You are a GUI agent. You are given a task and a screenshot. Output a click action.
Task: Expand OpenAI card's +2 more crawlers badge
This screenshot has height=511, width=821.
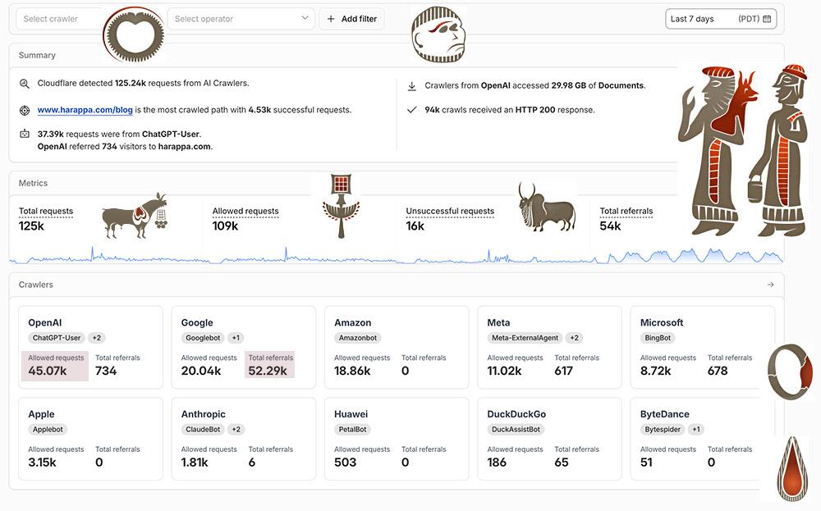[97, 338]
